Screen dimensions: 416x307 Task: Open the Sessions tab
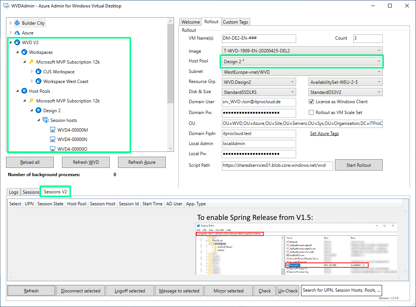[x=31, y=192]
